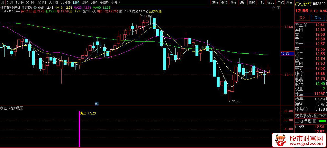Click the green 主力净额 indicator bar
Image resolution: width=327 pixels, height=148 pixels.
[322, 121]
